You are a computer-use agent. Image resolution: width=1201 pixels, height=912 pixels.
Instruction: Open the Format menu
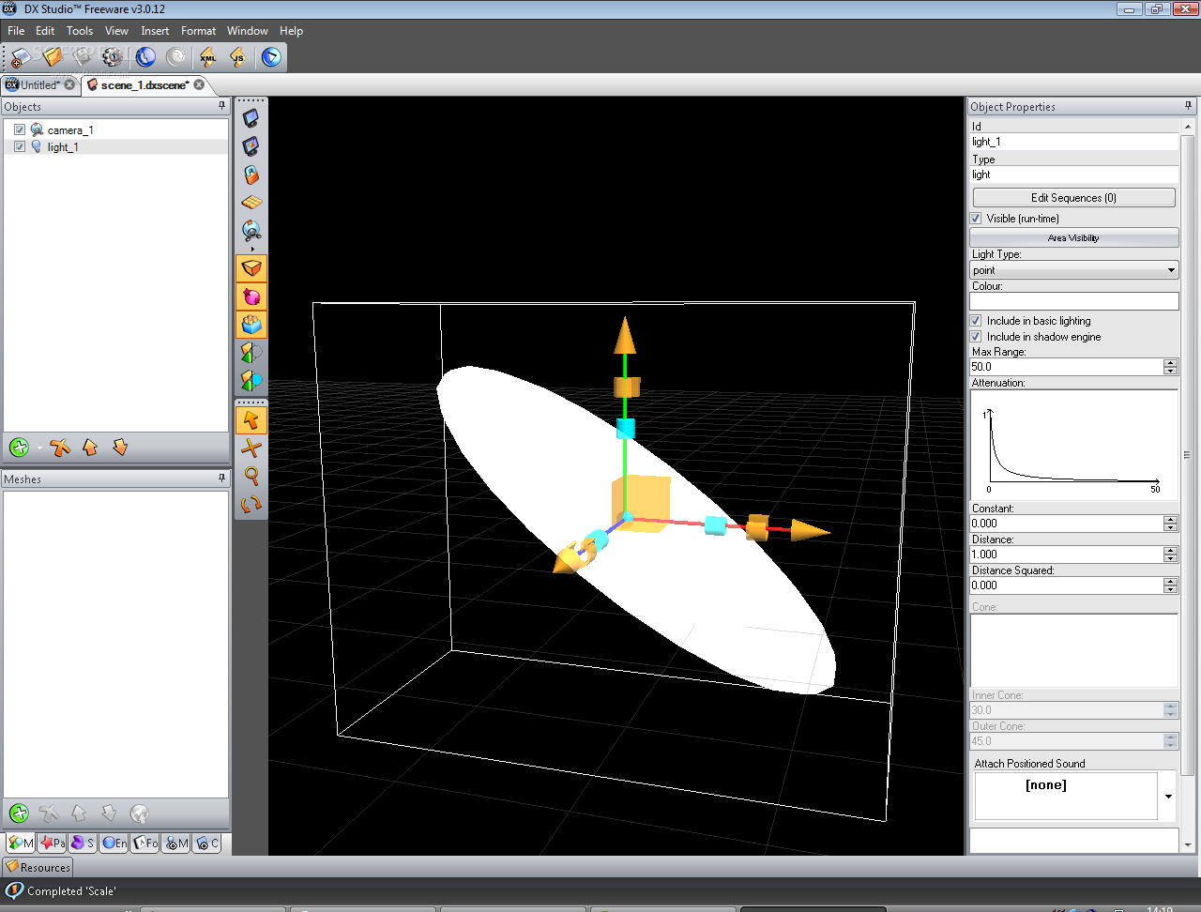click(199, 31)
